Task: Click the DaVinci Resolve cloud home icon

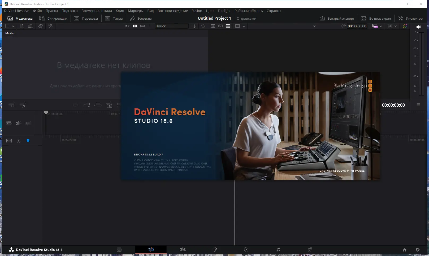Action: (405, 250)
